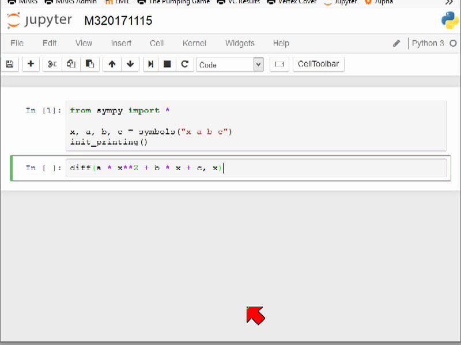Open the Insert menu
Screen dimensions: 461x345
point(121,43)
